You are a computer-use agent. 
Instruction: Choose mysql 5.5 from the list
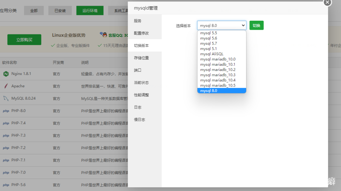pos(221,33)
